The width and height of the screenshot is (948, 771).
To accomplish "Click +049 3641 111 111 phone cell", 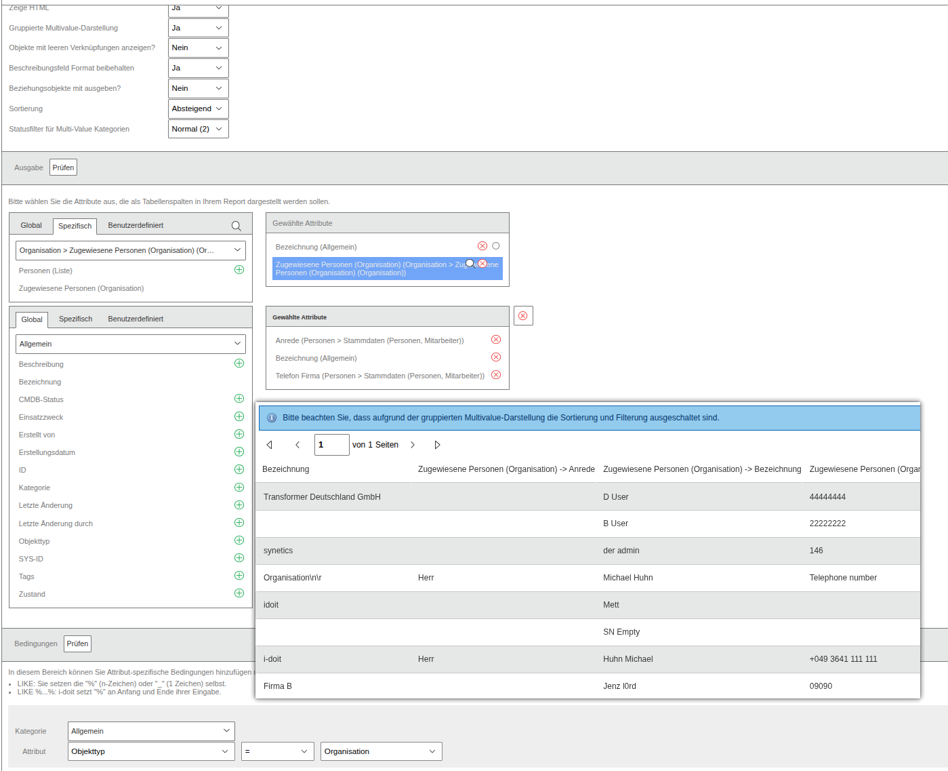I will pyautogui.click(x=843, y=659).
